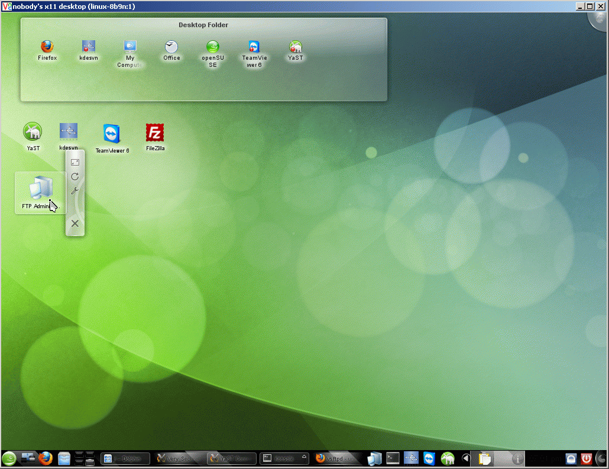Open kdesvn icon in Desktop Folder widget
The height and width of the screenshot is (469, 609).
tap(89, 50)
